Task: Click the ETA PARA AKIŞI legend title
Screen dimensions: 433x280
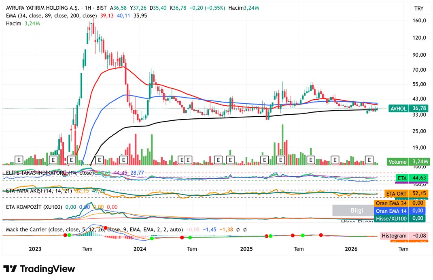Action: coord(39,191)
